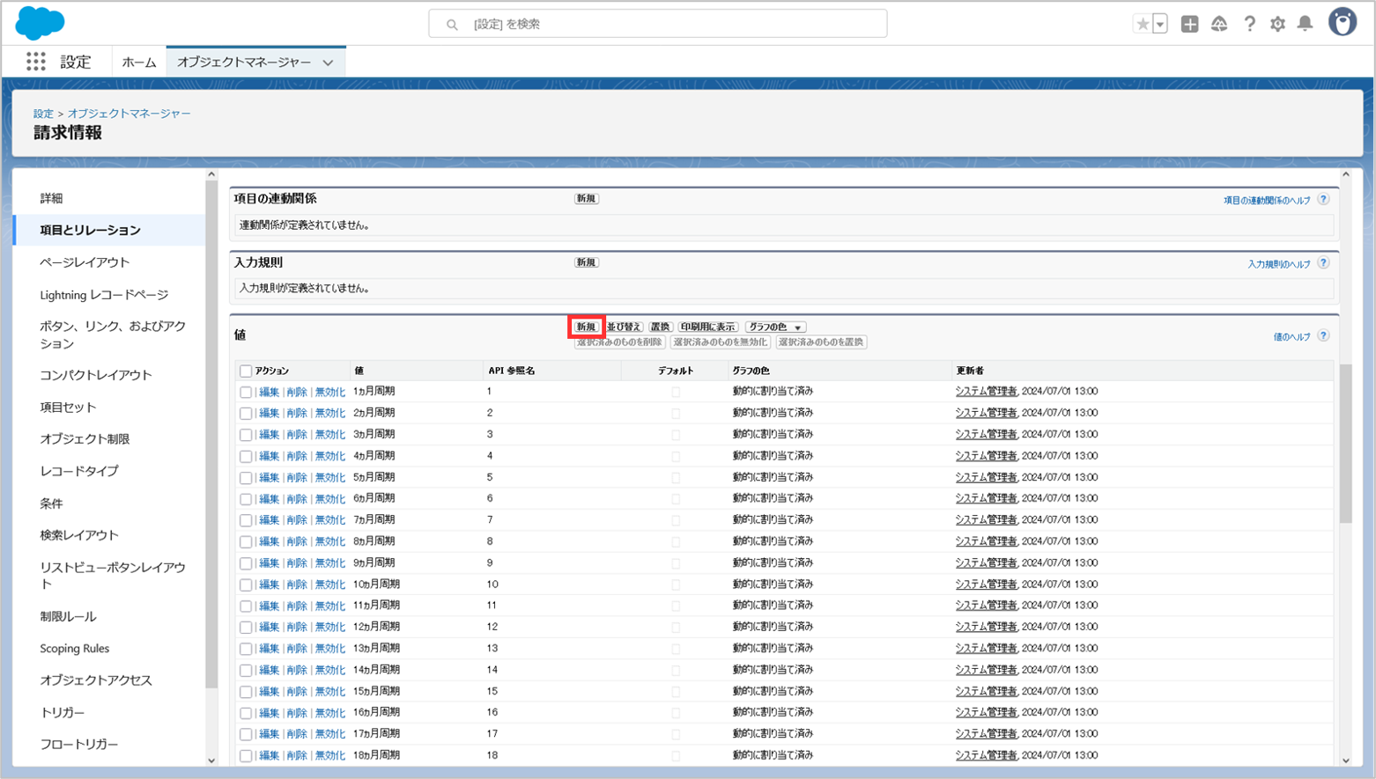
Task: Open the Help question mark icon in the header
Action: pos(1249,24)
